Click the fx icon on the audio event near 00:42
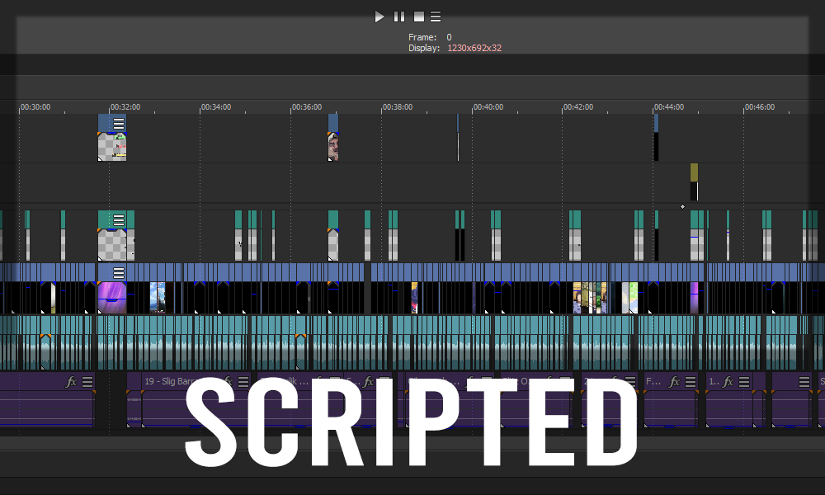Image resolution: width=825 pixels, height=495 pixels. pyautogui.click(x=615, y=379)
